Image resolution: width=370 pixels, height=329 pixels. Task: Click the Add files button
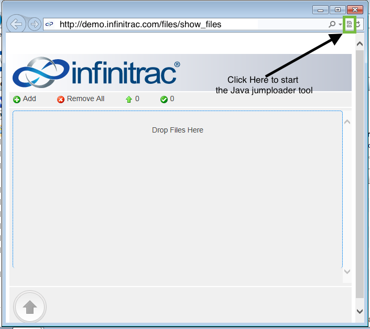25,99
